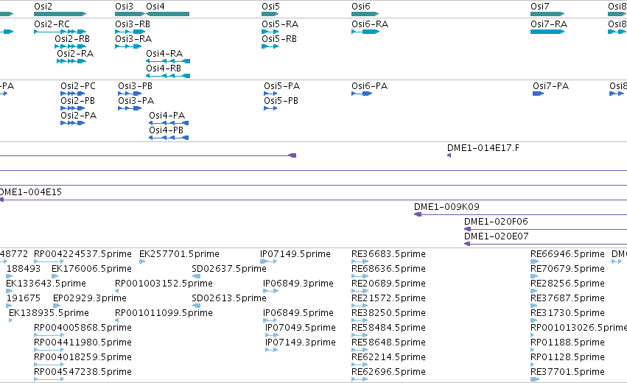Select the Osi3-PB protein glyph

pos(130,94)
